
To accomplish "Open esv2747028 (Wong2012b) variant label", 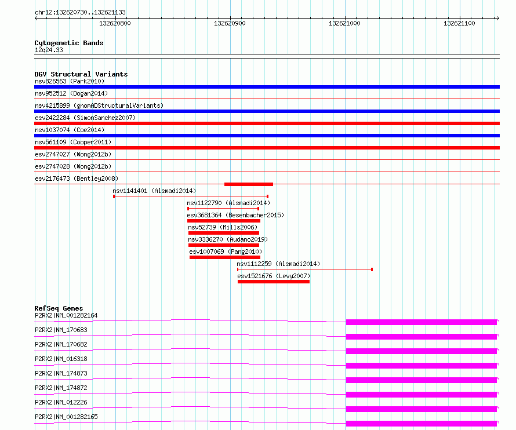I will pos(73,166).
